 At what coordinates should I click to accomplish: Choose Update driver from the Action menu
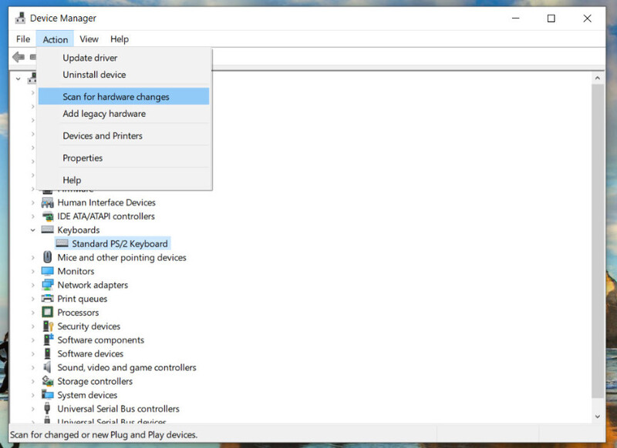(x=123, y=58)
